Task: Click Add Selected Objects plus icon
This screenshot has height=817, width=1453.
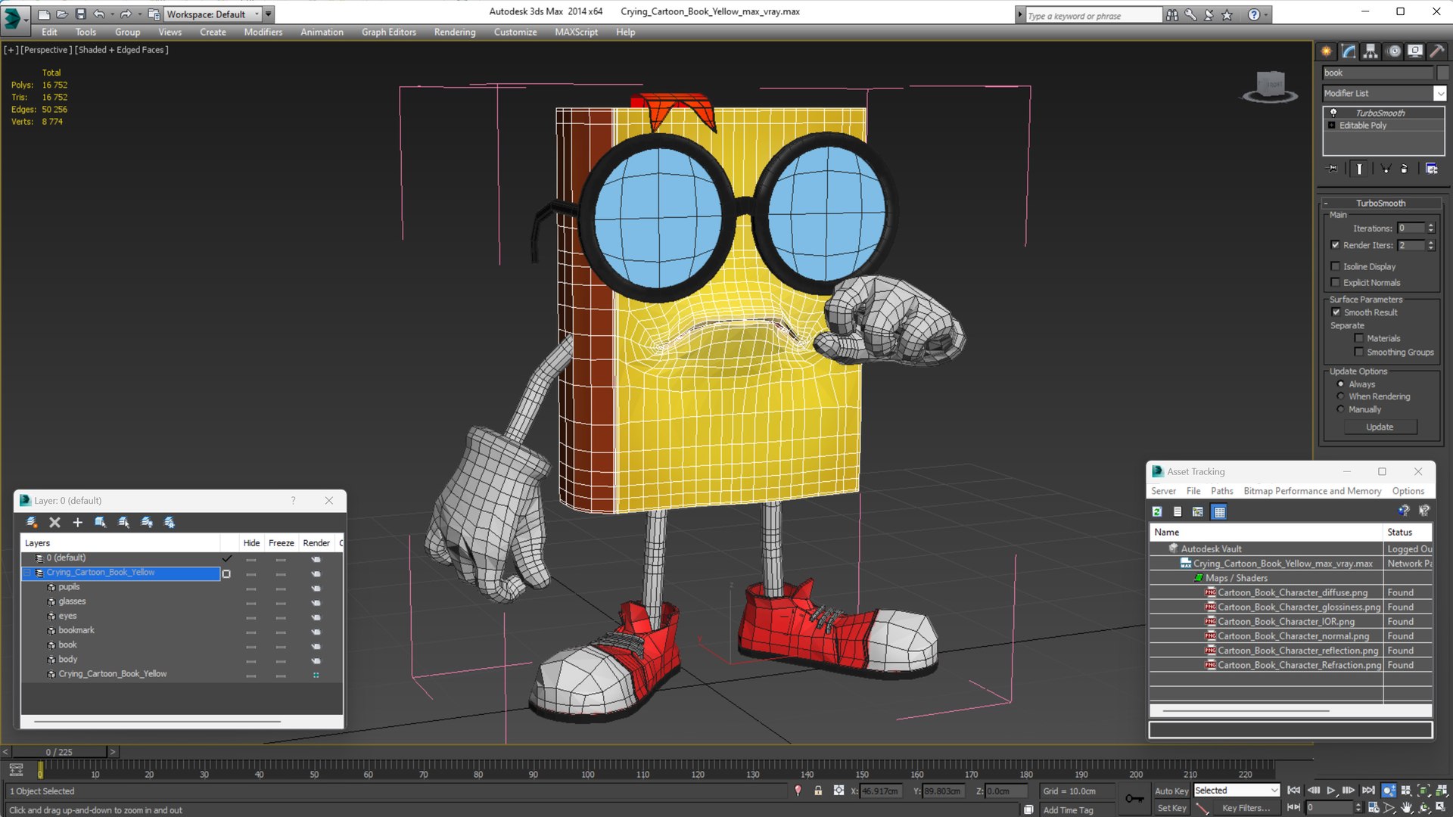Action: 77,522
